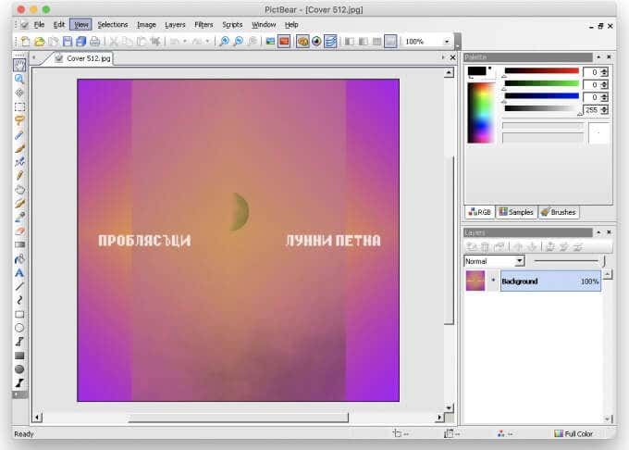This screenshot has width=629, height=450.
Task: Open the Help menu
Action: [x=291, y=25]
